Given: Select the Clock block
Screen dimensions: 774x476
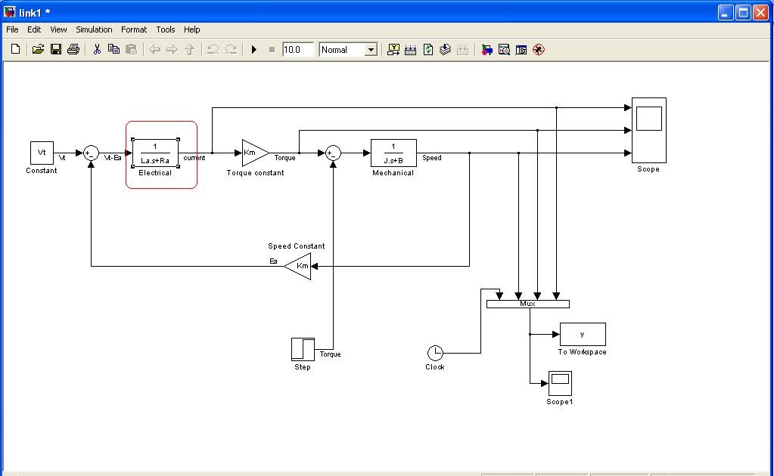Looking at the screenshot, I should point(435,352).
